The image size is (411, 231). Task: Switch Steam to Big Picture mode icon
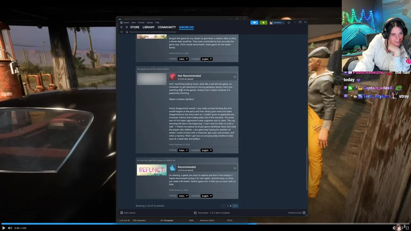[x=289, y=22]
